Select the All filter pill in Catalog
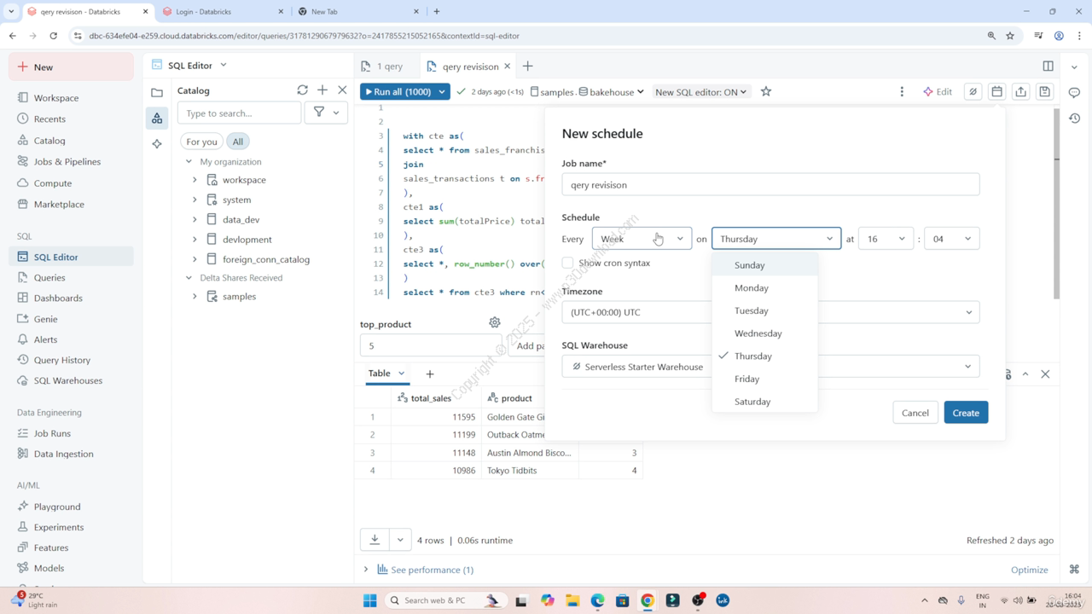 [x=237, y=142]
